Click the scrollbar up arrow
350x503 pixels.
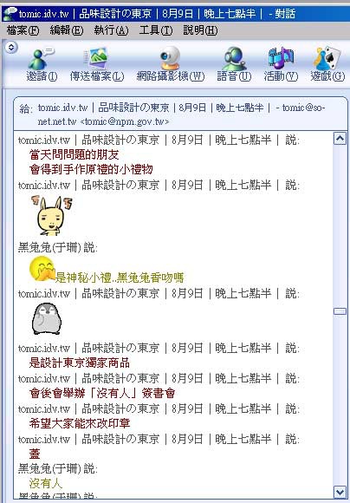340,139
